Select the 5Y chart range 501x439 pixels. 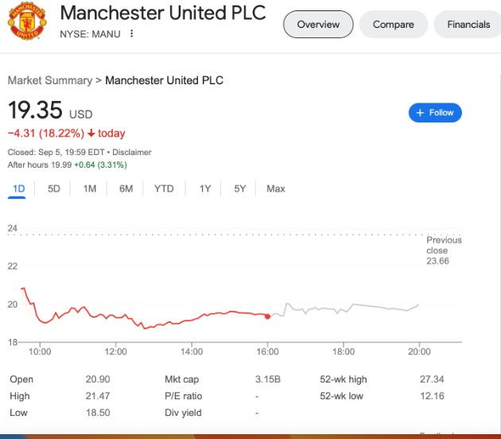tap(240, 188)
